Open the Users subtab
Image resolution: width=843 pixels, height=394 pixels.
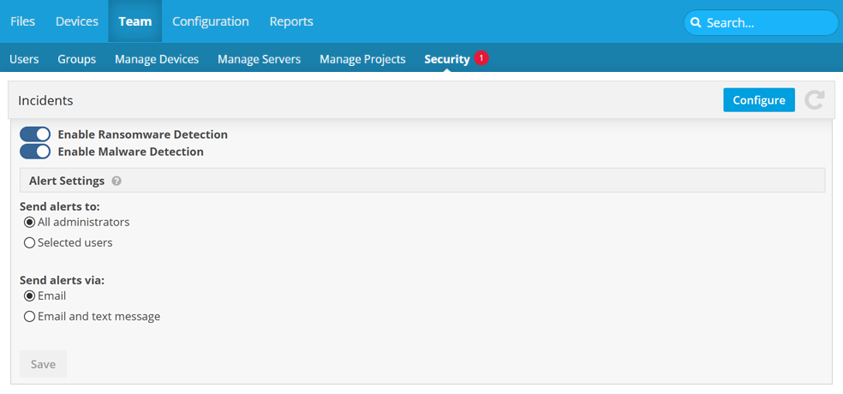pyautogui.click(x=24, y=59)
